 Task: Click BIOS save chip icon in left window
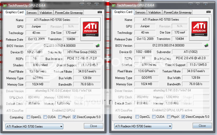(x=98, y=46)
